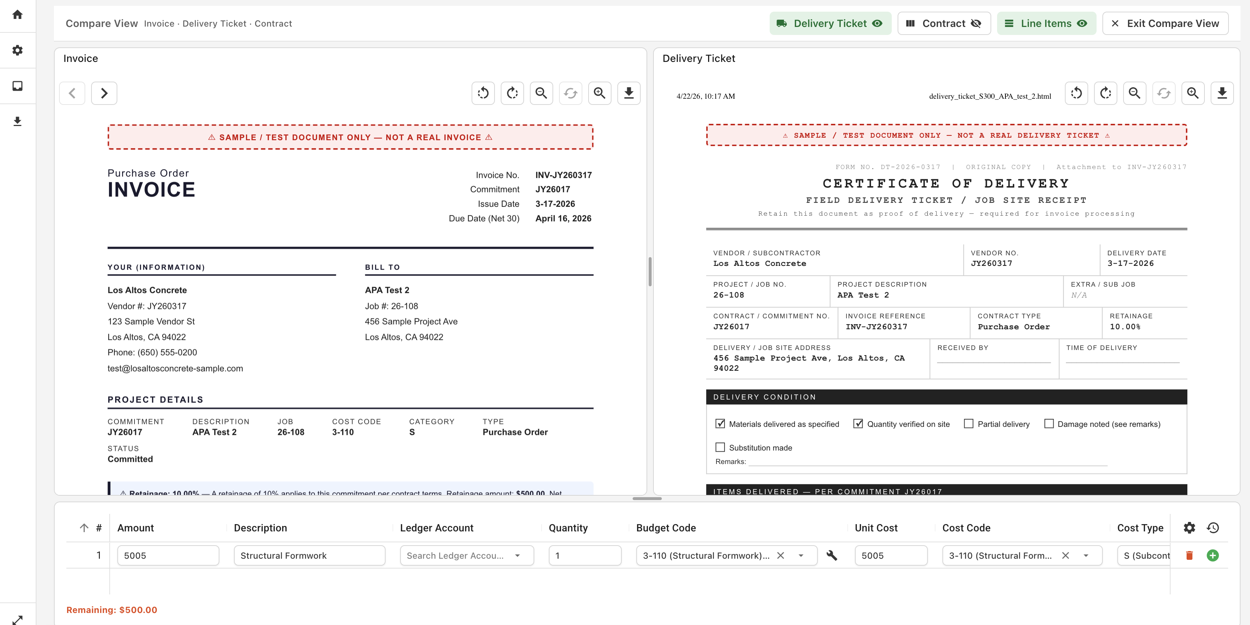Click the Budget Code column header

coord(666,528)
